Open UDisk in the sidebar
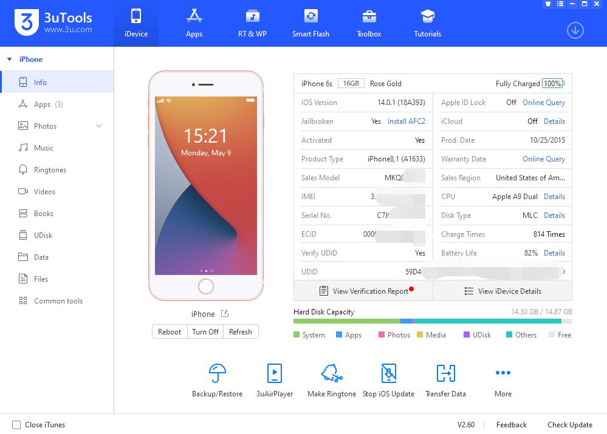This screenshot has height=434, width=607. 57,235
